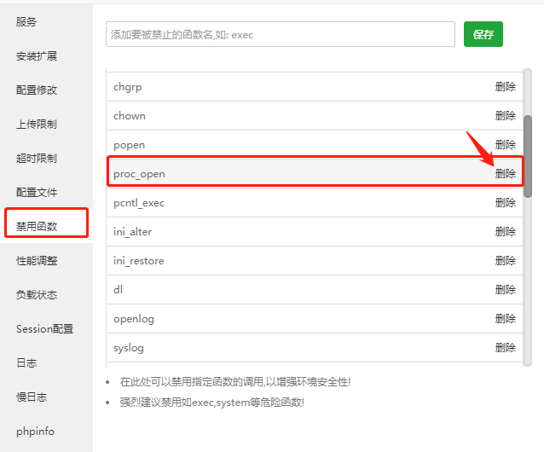The width and height of the screenshot is (544, 452).
Task: Delete the ini_restore function entry
Action: click(505, 260)
